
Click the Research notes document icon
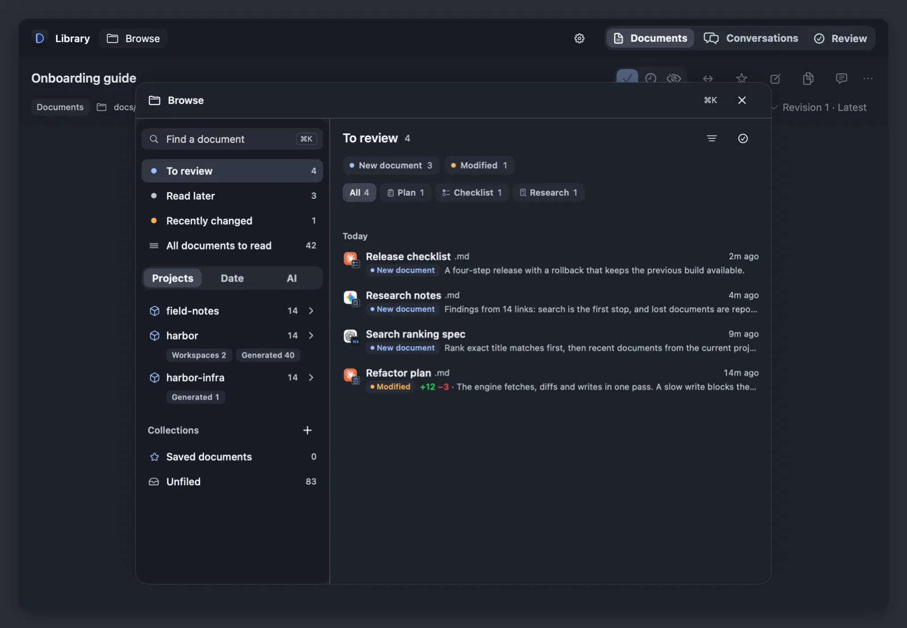coord(351,298)
